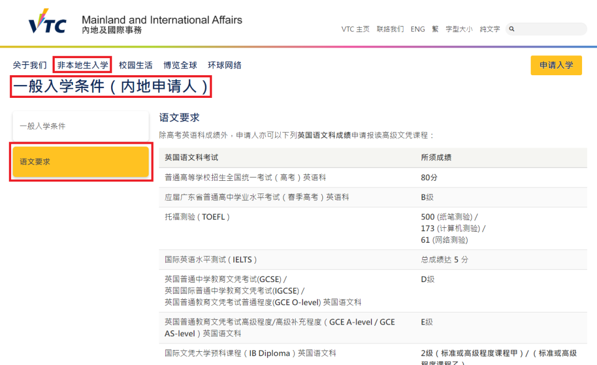Switch language to ENG
Image resolution: width=597 pixels, height=365 pixels.
[418, 29]
